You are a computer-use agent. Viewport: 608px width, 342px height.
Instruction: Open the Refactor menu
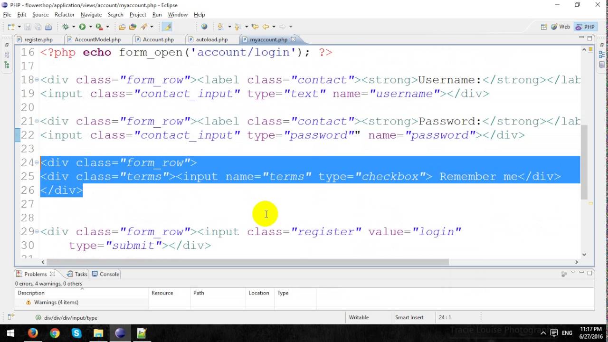tap(65, 15)
